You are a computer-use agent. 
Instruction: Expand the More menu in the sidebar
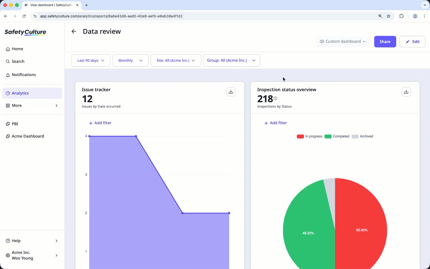[32, 106]
